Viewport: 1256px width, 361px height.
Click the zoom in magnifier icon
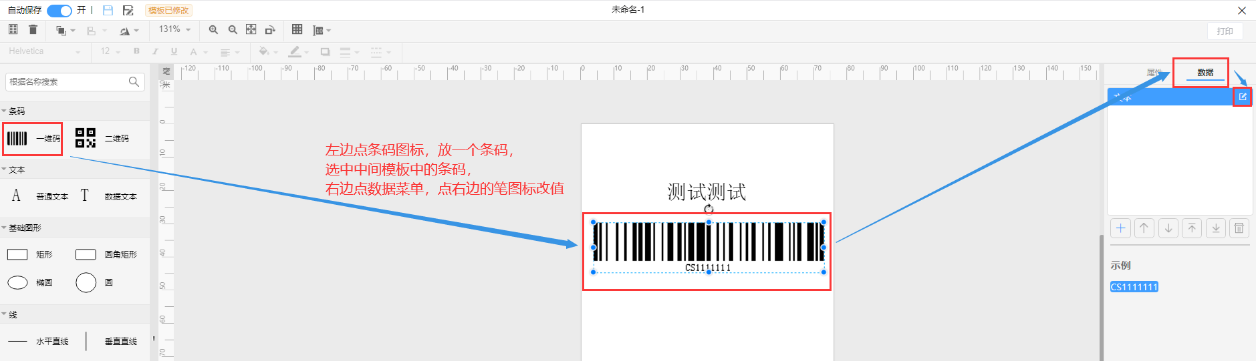pyautogui.click(x=213, y=30)
